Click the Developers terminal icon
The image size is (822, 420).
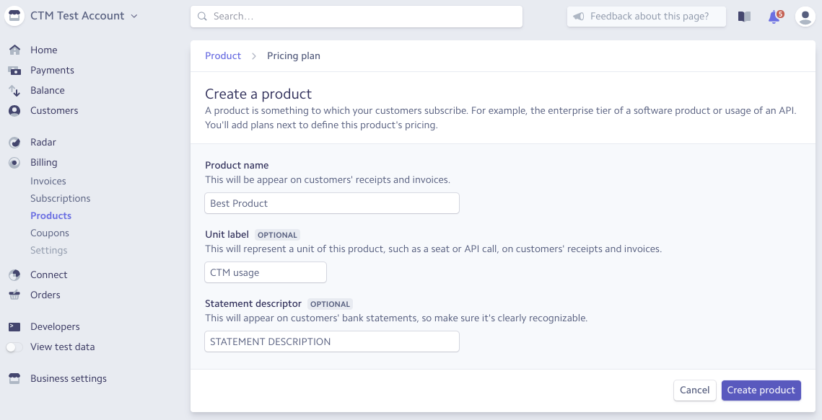[x=14, y=326]
